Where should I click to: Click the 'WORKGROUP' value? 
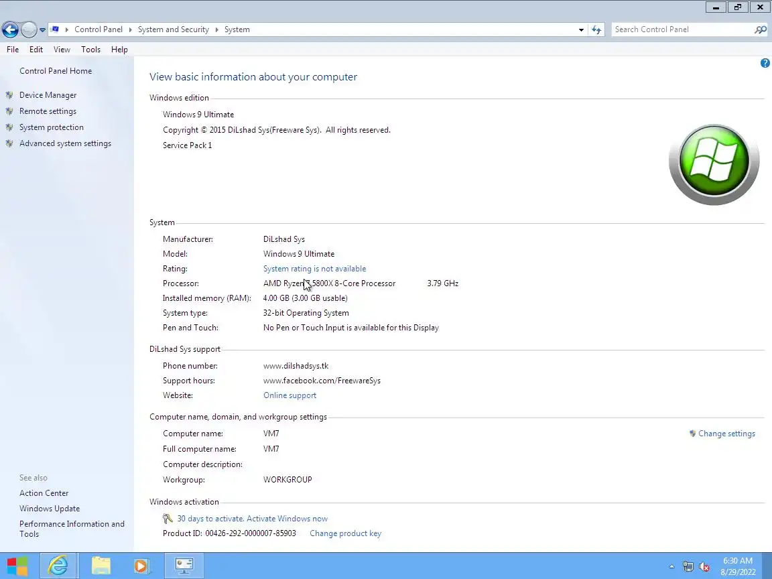point(287,480)
